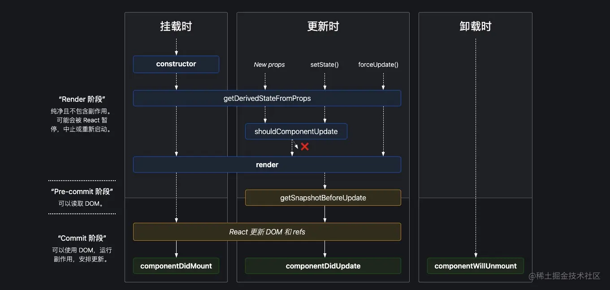Select the "Pre-commit 阶段" phase label
The image size is (610, 290).
(x=82, y=192)
